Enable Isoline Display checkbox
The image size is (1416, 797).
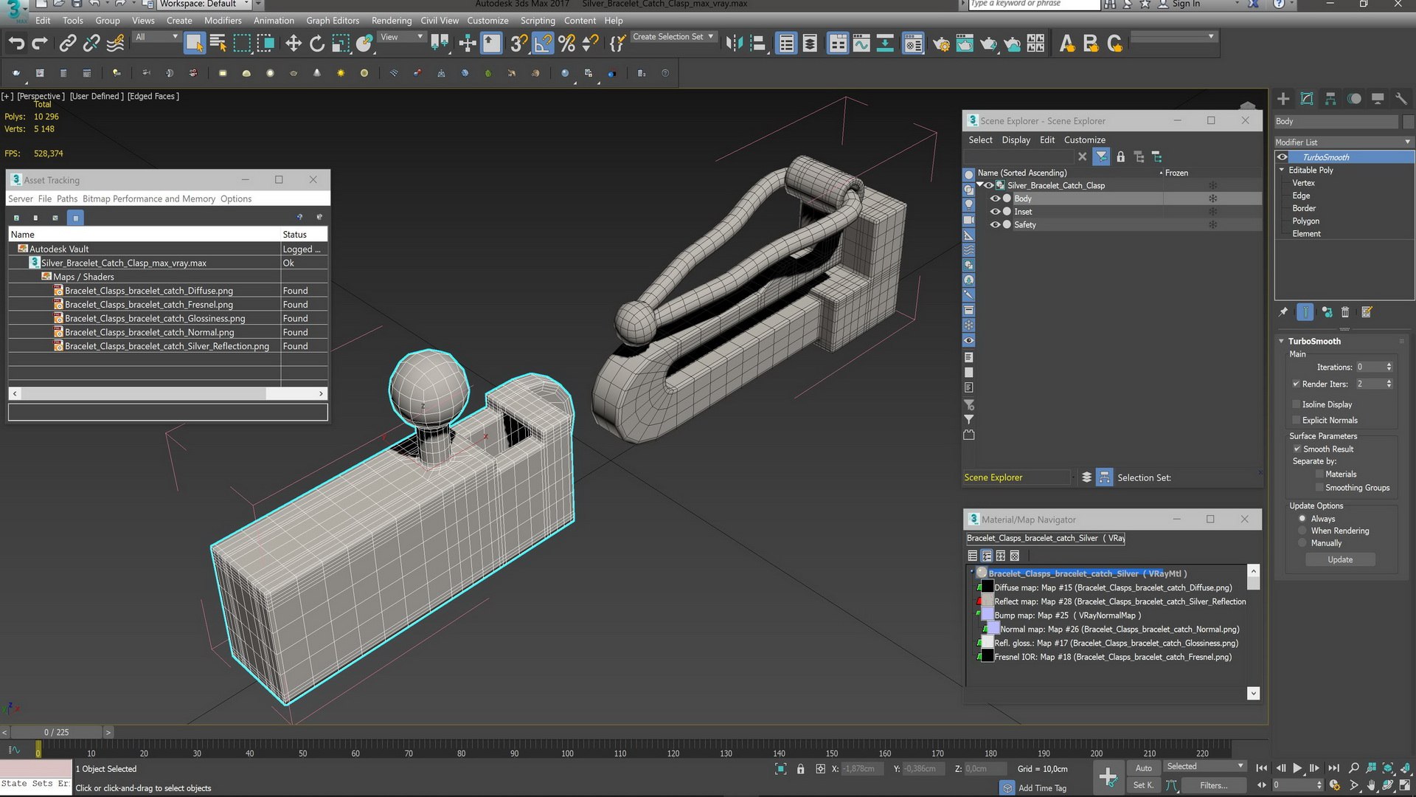tap(1296, 404)
